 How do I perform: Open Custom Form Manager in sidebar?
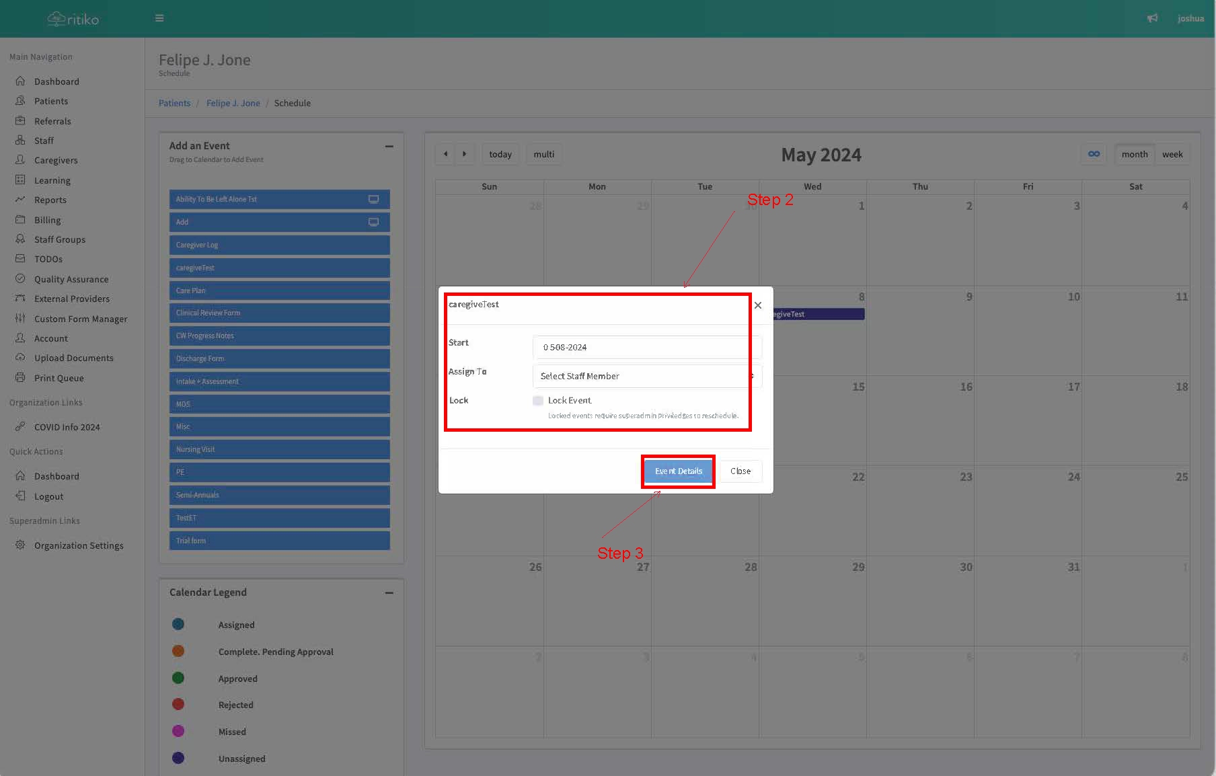point(81,319)
